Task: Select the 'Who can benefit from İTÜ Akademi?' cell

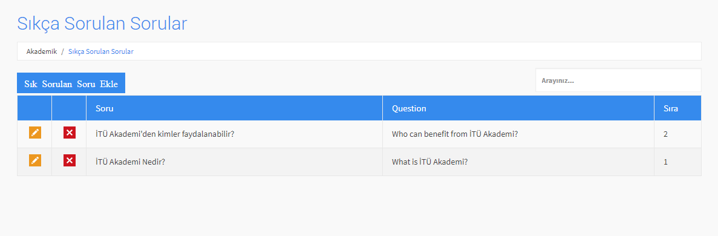Action: (x=518, y=135)
